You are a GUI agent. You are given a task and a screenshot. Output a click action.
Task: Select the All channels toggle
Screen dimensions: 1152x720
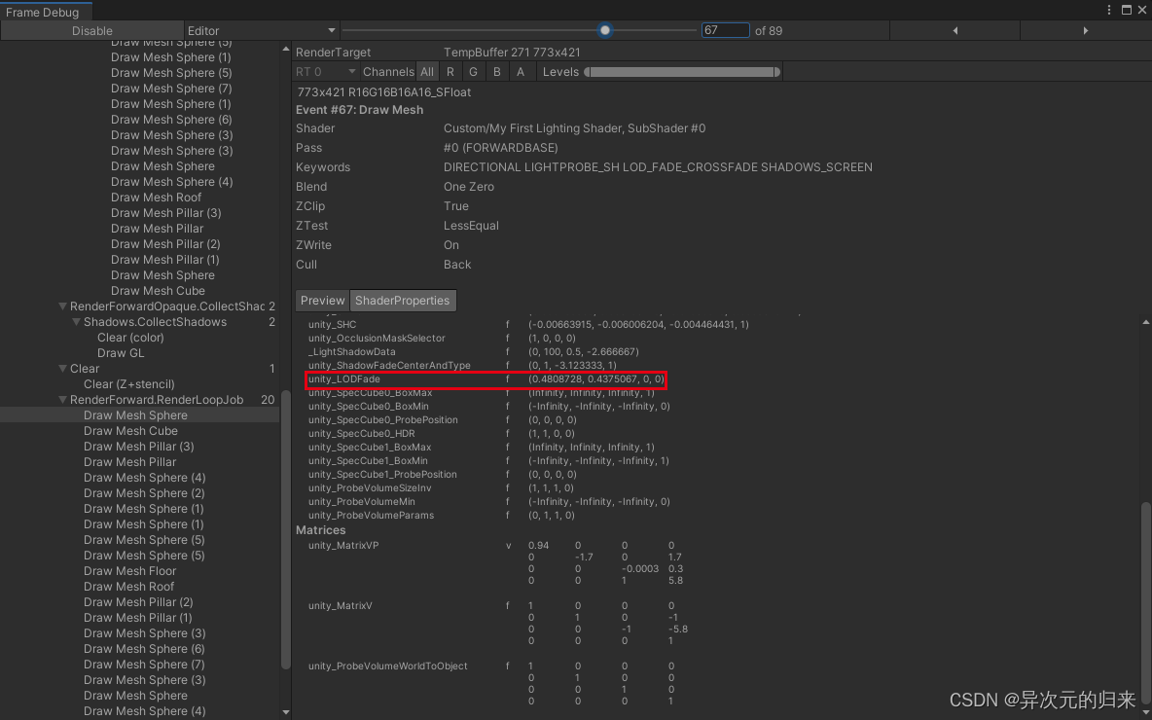point(427,71)
